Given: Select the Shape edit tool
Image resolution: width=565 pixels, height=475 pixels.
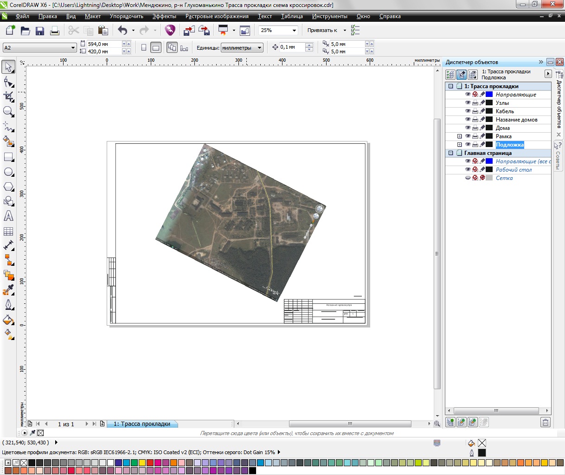Looking at the screenshot, I should click(9, 82).
